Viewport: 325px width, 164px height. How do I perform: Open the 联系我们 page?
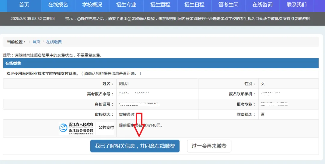tap(296, 5)
